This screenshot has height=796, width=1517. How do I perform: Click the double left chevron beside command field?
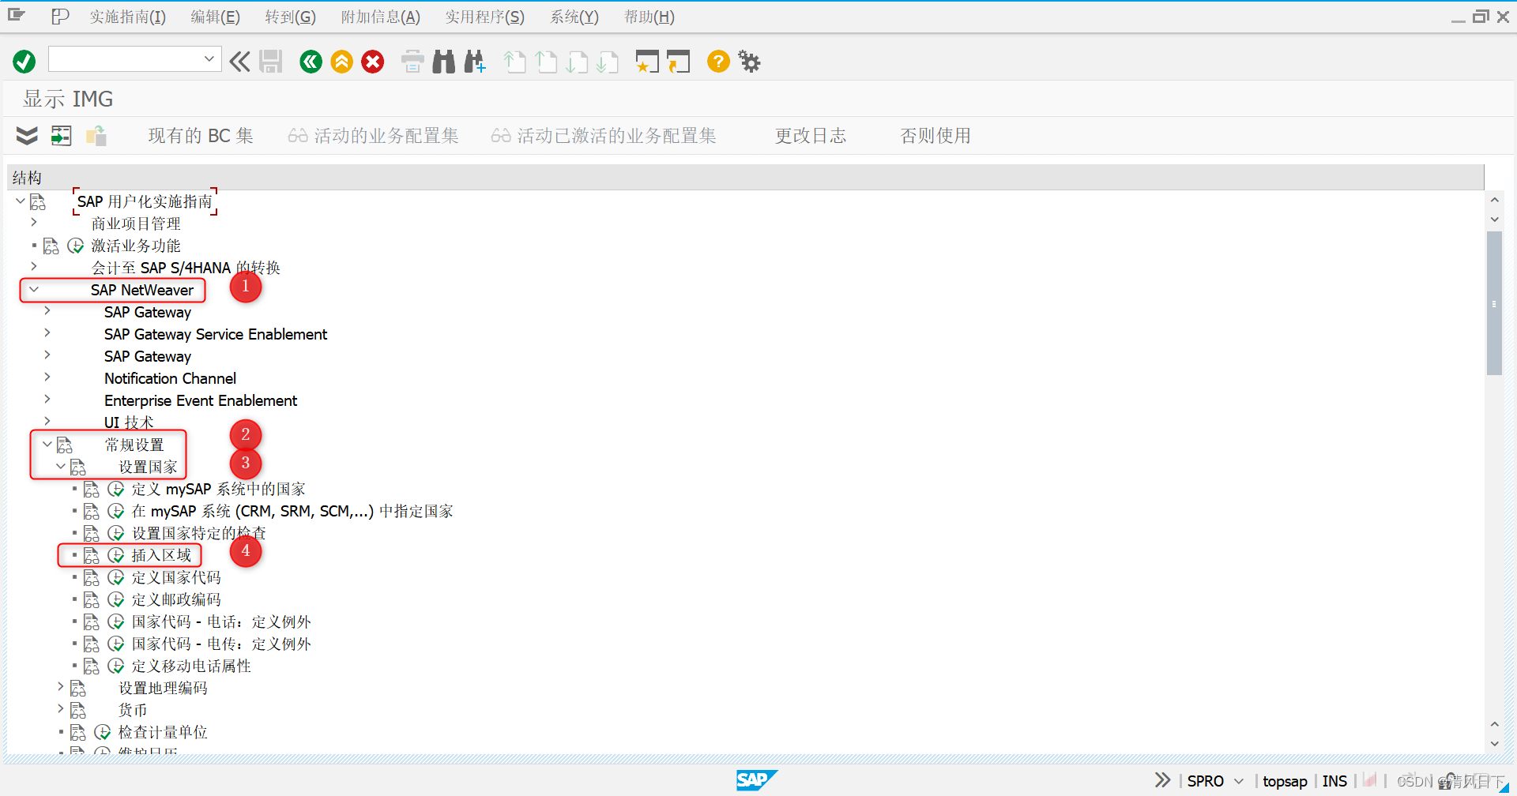tap(239, 61)
